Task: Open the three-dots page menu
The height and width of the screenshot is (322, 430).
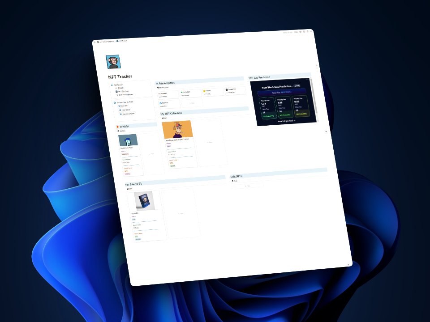Action: (x=311, y=31)
